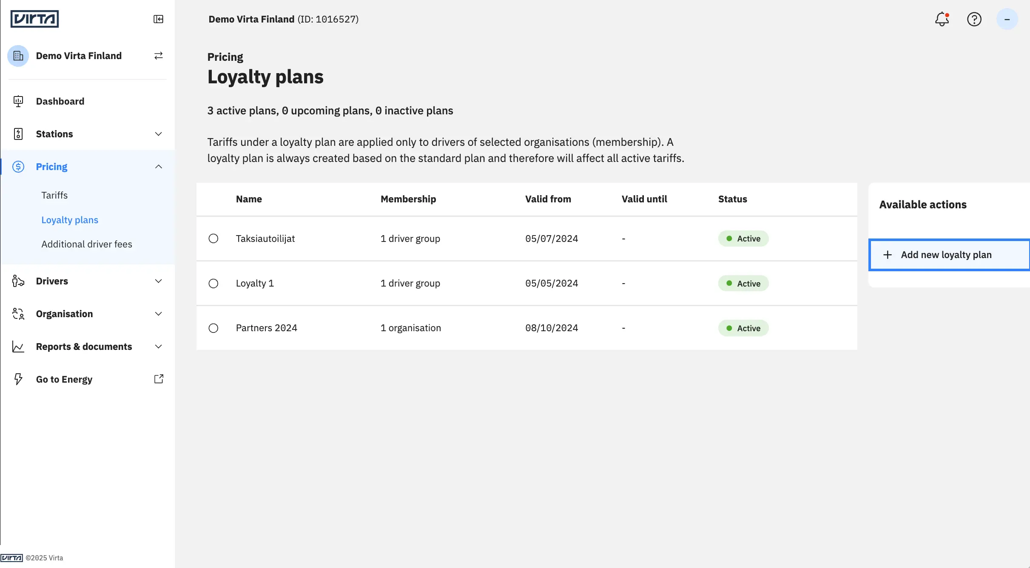Image resolution: width=1030 pixels, height=568 pixels.
Task: Click the Dashboard icon
Action: click(18, 101)
